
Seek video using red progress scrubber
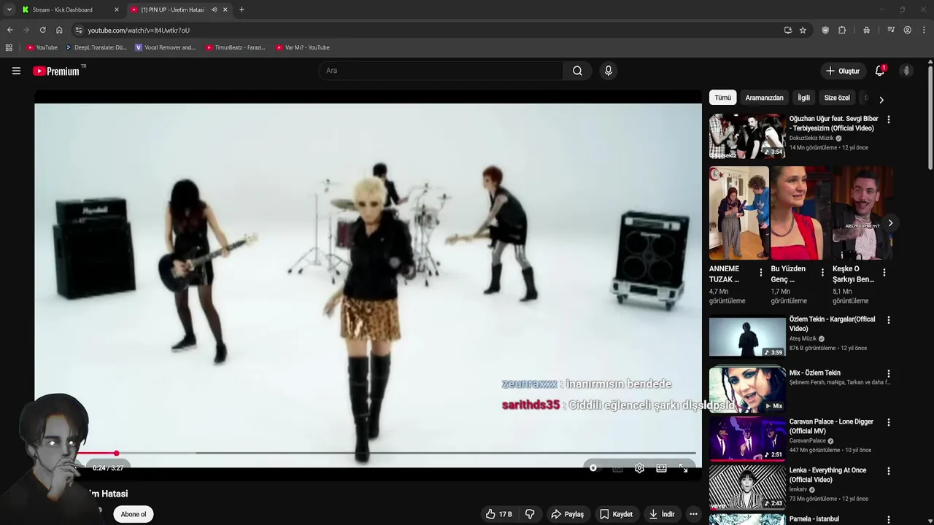click(116, 454)
